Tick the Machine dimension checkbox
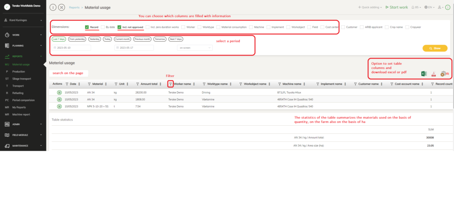This screenshot has height=214, width=454. click(x=251, y=27)
